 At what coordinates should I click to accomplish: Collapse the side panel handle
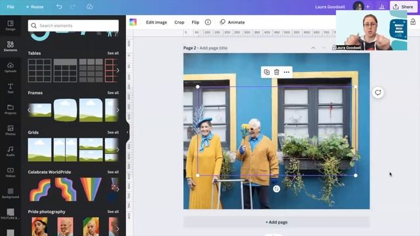click(127, 132)
